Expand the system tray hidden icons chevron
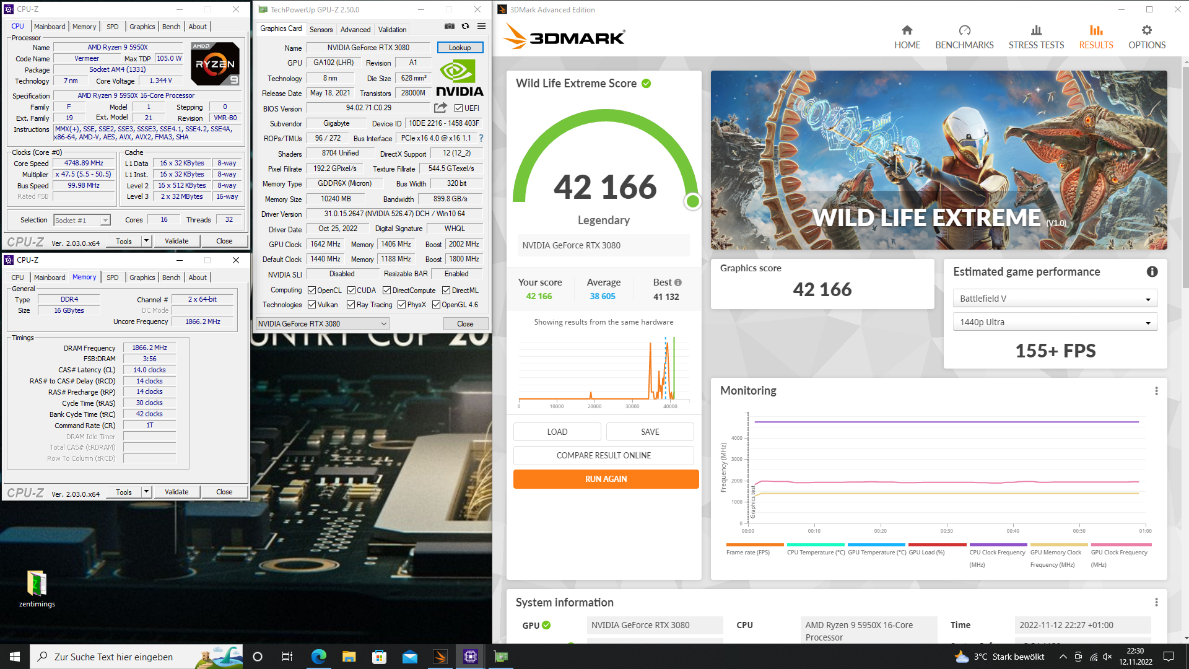Screen dimensions: 1189x669 1063,657
